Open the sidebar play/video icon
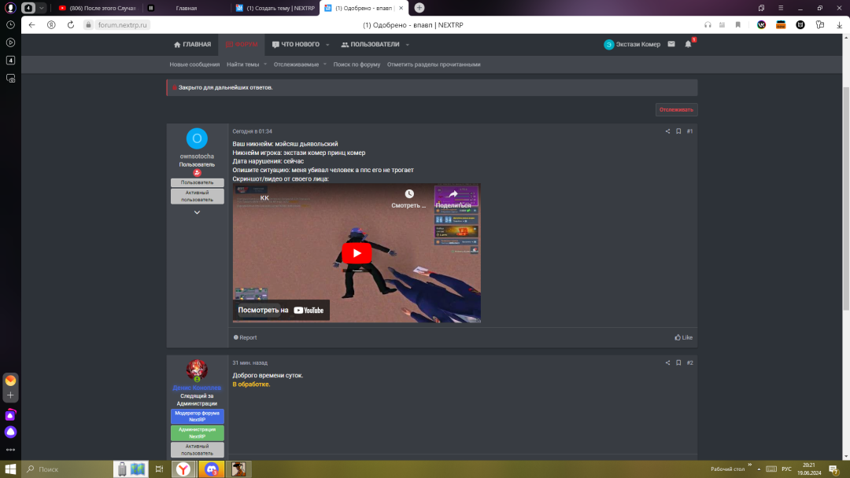The width and height of the screenshot is (850, 478). 10,42
